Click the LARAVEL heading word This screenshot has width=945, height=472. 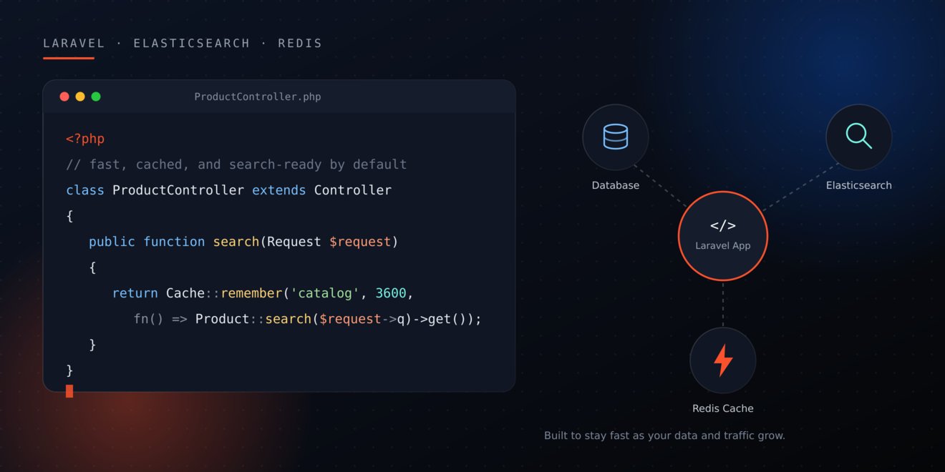(74, 43)
